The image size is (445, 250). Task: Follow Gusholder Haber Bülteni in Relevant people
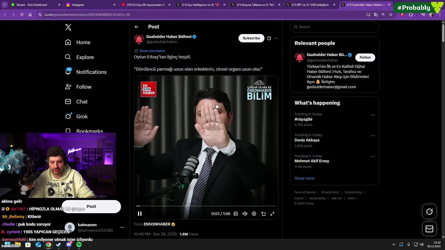point(365,57)
